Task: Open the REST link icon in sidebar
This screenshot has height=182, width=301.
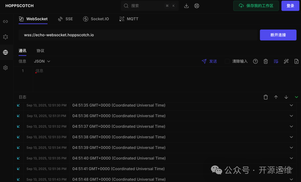Action: (5, 21)
